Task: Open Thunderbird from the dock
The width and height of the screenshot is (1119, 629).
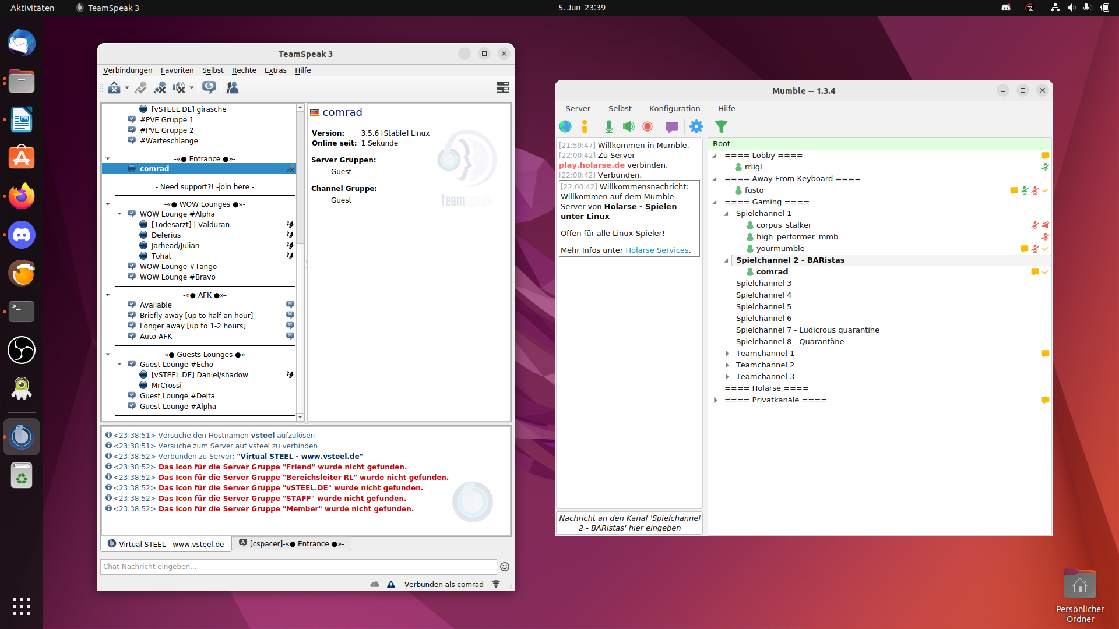Action: (x=22, y=44)
